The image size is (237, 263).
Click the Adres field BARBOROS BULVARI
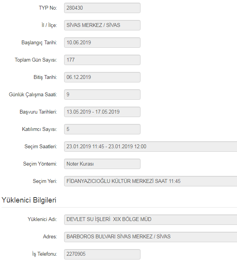[x=150, y=236]
